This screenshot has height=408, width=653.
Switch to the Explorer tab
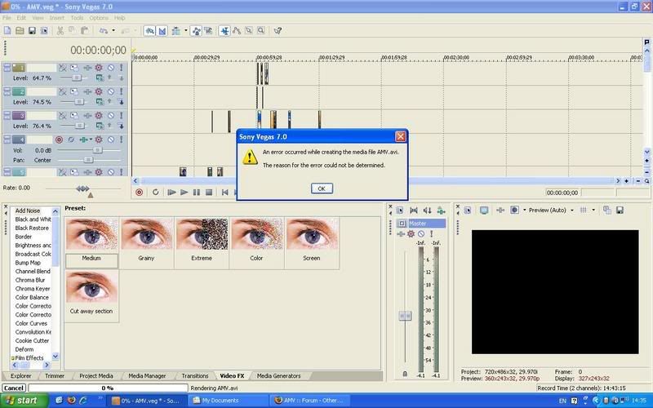click(21, 376)
